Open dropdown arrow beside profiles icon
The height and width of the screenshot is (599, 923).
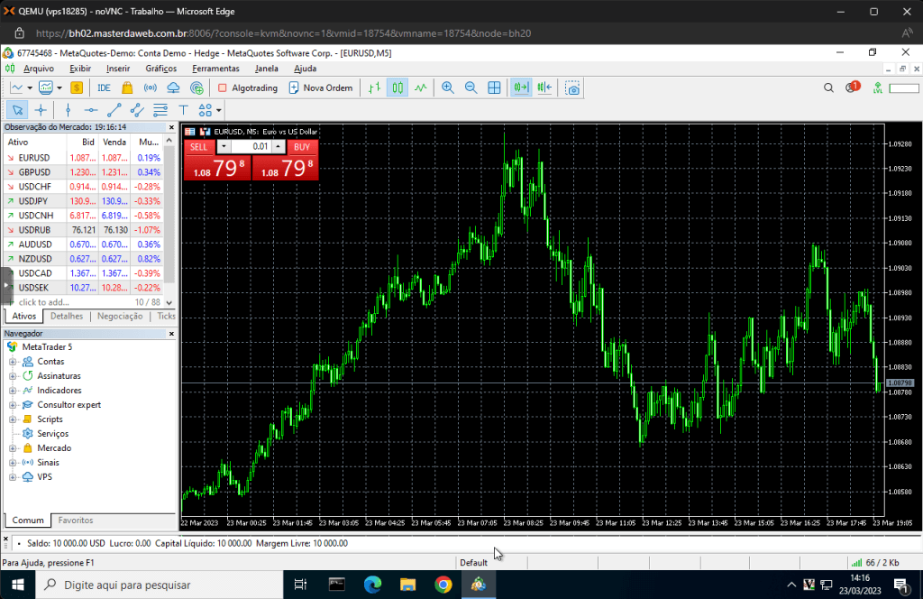point(59,88)
